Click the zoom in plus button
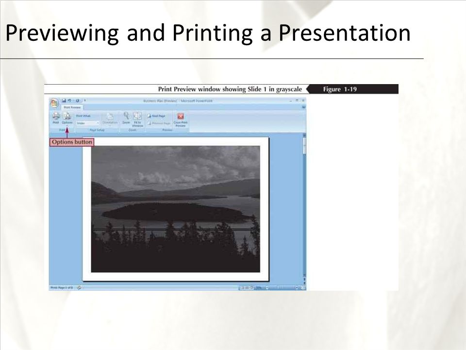This screenshot has height=350, width=466. click(x=297, y=288)
